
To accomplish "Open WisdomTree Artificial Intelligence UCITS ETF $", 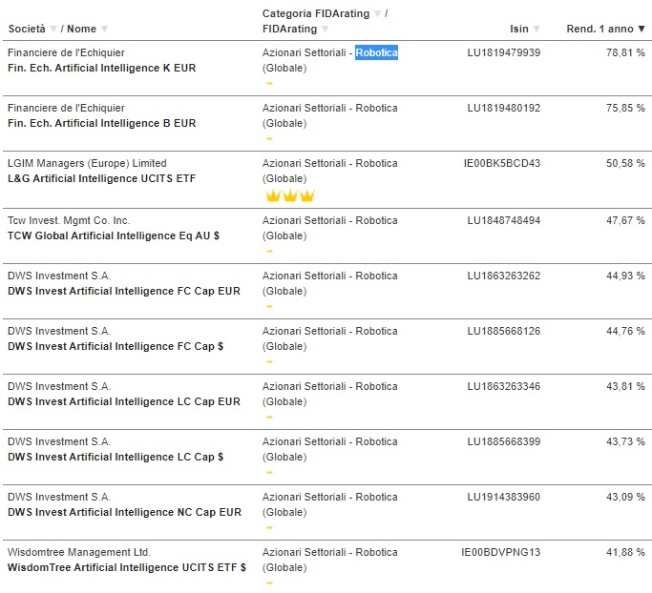I will pyautogui.click(x=127, y=567).
